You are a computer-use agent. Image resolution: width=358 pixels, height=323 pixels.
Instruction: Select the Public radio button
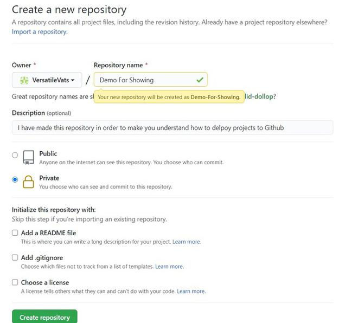[x=15, y=155]
